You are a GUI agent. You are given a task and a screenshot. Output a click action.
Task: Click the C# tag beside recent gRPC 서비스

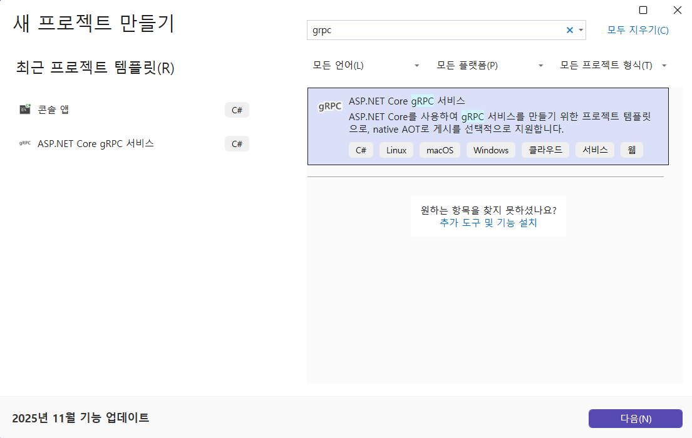237,144
